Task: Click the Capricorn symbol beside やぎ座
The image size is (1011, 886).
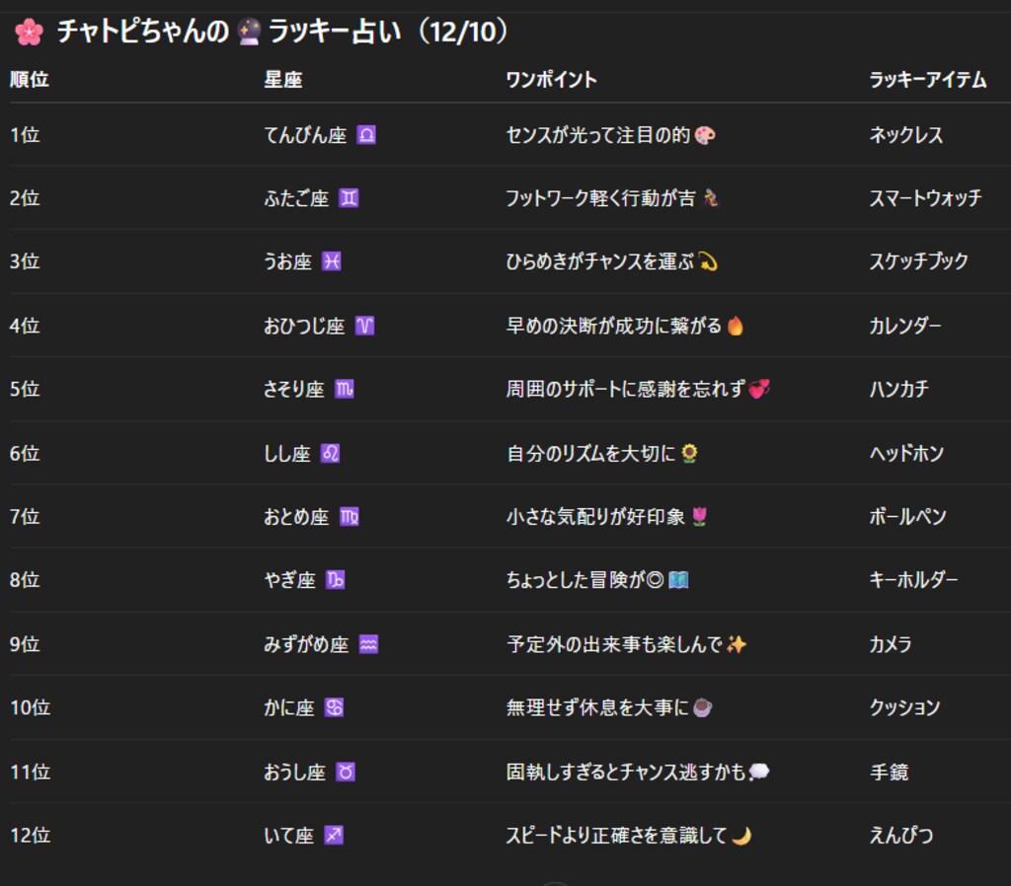Action: 337,580
